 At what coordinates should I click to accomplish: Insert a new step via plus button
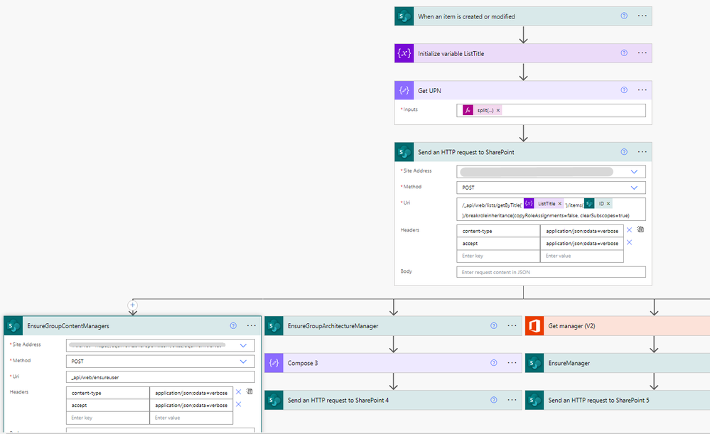point(133,305)
